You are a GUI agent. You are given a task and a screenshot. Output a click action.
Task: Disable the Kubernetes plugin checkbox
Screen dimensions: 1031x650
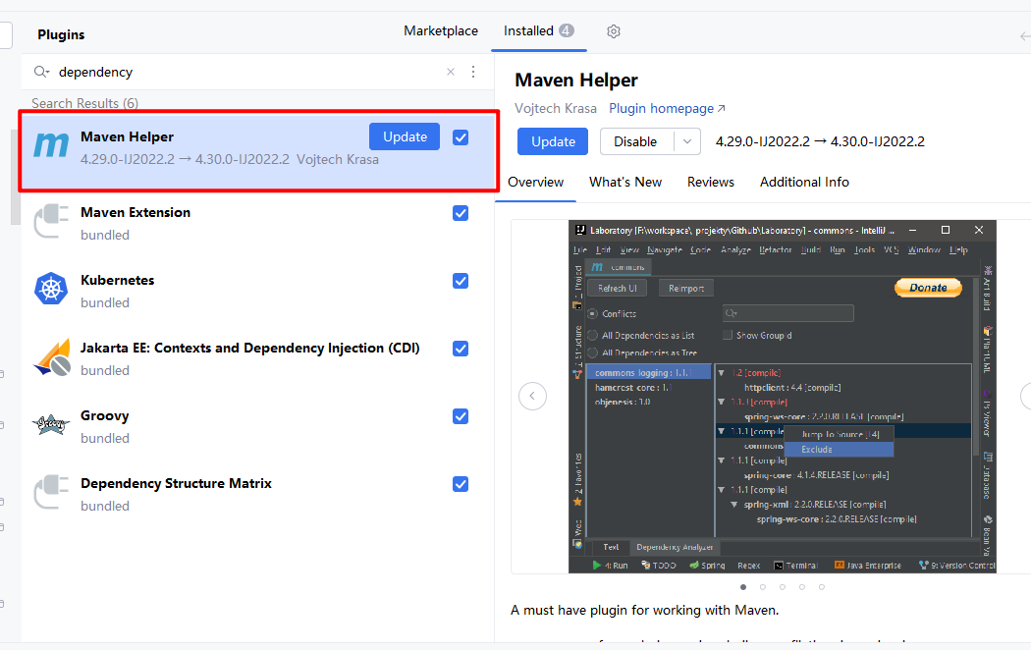pyautogui.click(x=461, y=281)
